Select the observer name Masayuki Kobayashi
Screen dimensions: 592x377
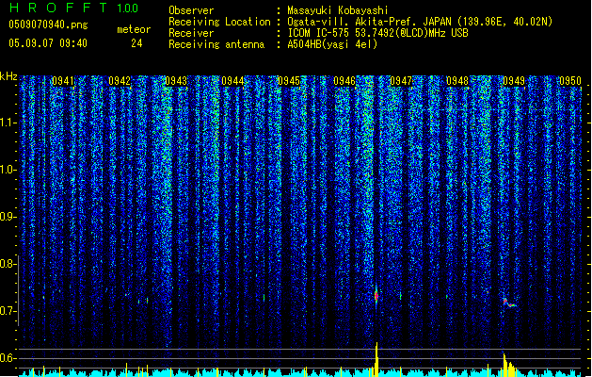point(337,10)
